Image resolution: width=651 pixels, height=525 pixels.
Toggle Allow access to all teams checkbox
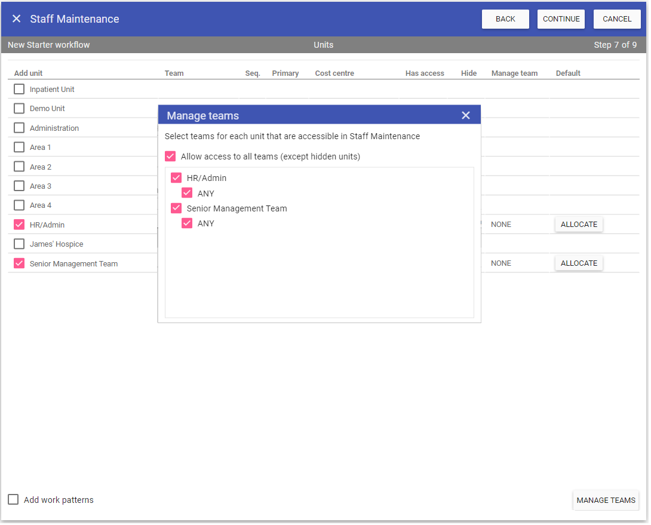pos(170,156)
